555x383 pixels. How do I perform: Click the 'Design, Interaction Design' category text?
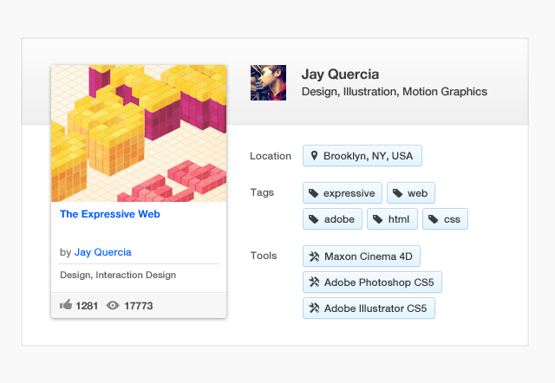pos(118,276)
